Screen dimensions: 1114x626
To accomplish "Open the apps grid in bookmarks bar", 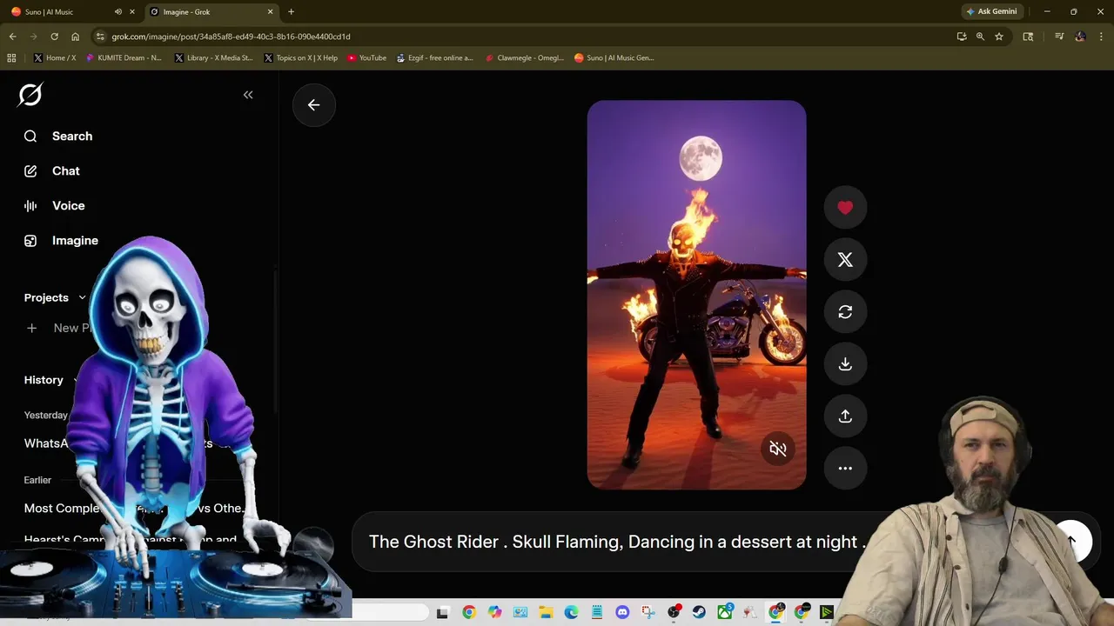I will tap(11, 58).
